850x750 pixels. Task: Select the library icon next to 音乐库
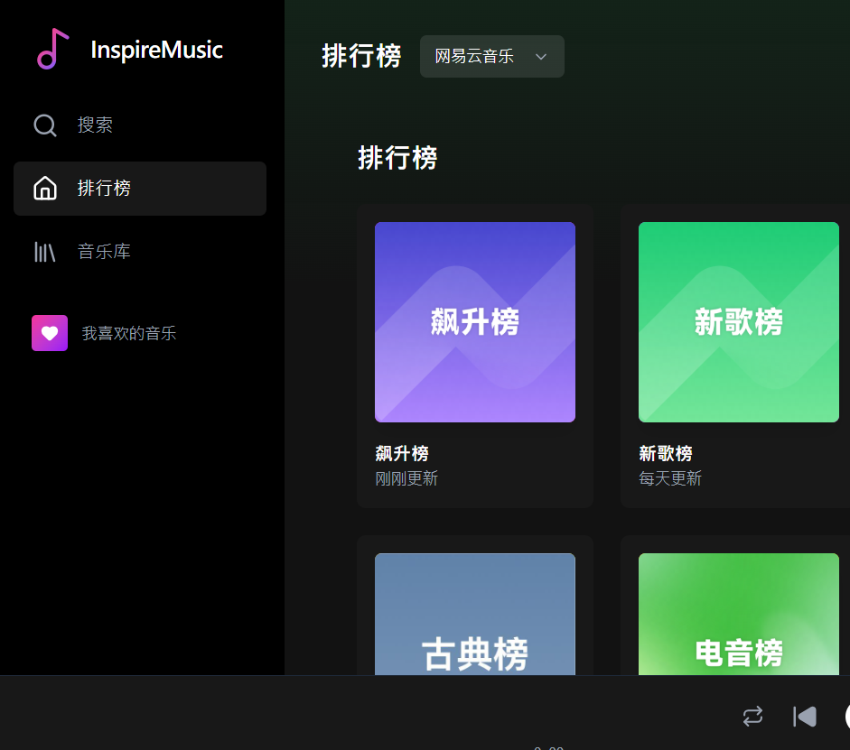click(44, 252)
